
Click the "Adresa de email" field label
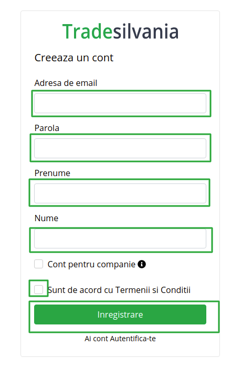coord(66,83)
